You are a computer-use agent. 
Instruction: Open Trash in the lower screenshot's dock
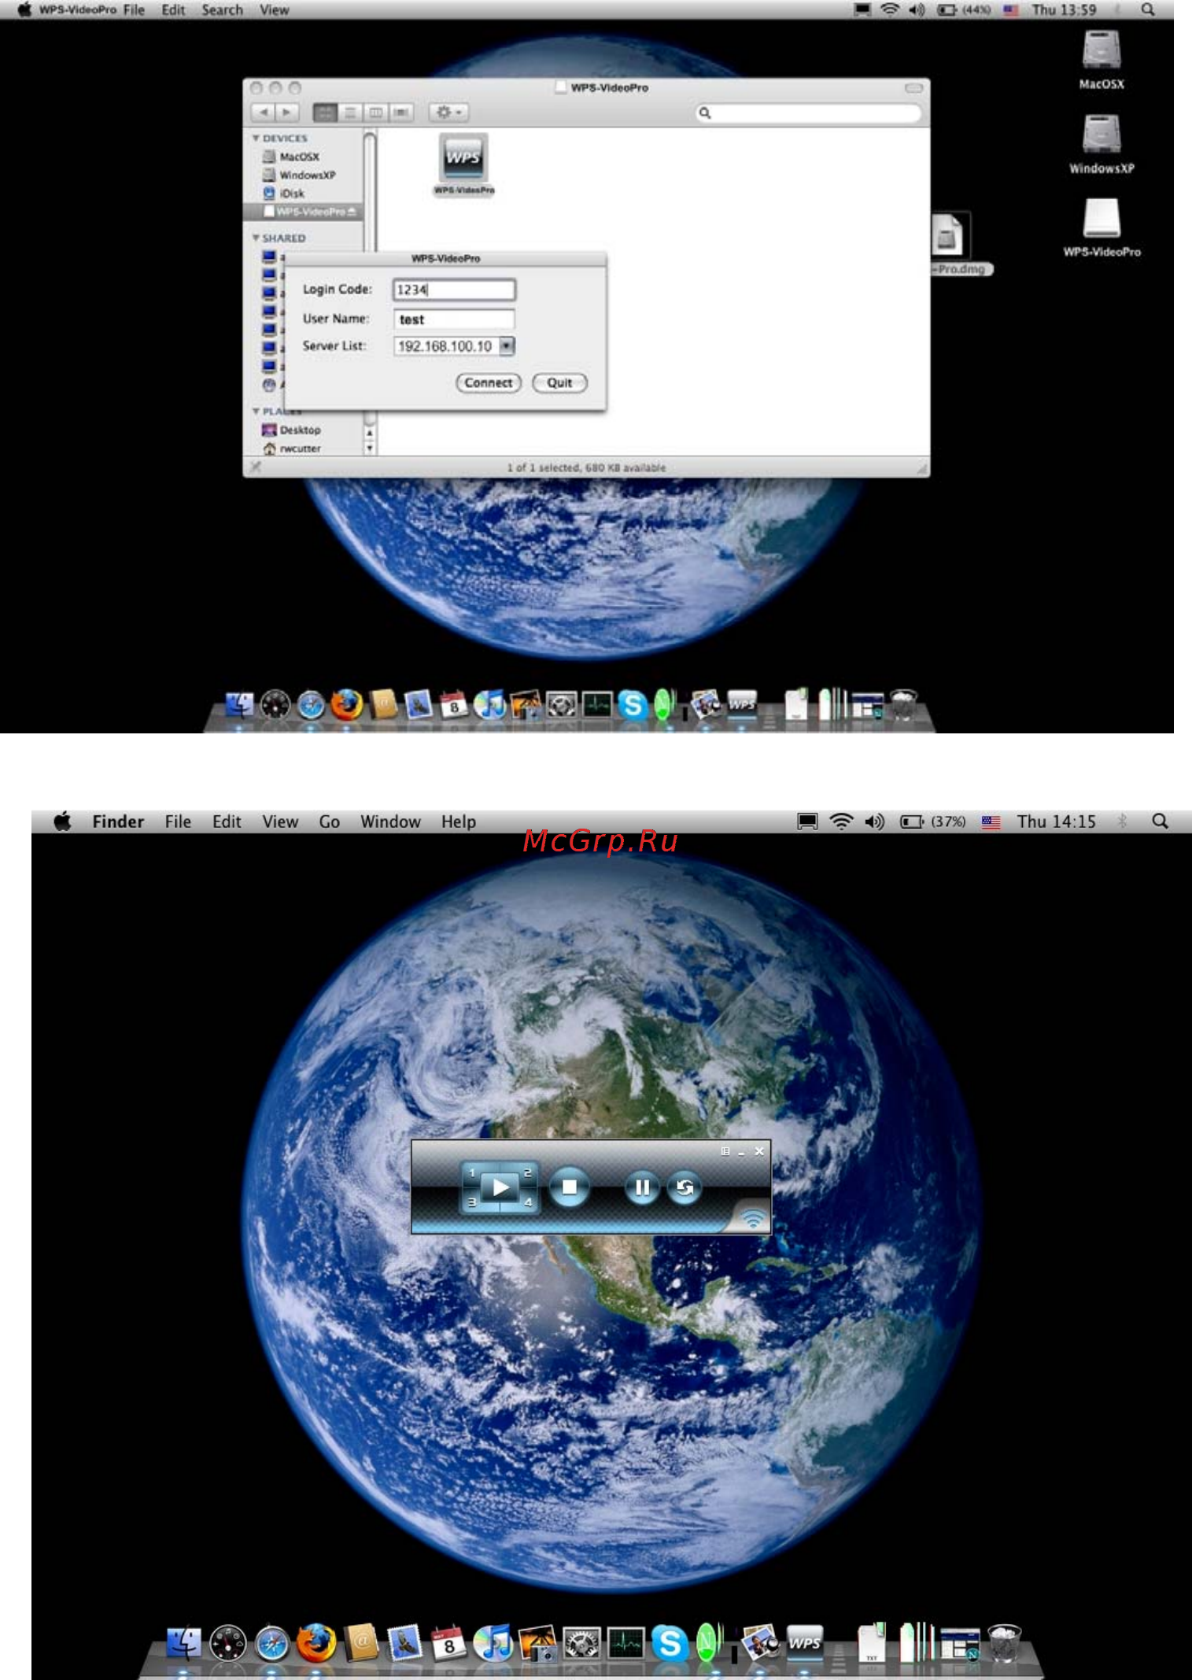point(1004,1643)
